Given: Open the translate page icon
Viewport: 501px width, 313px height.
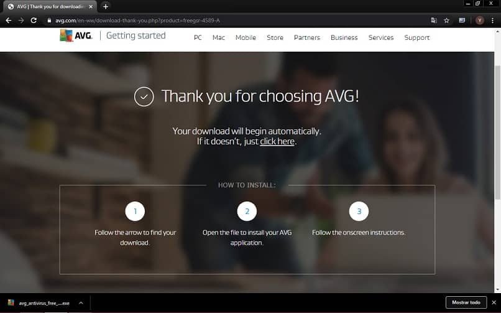Looking at the screenshot, I should (434, 21).
